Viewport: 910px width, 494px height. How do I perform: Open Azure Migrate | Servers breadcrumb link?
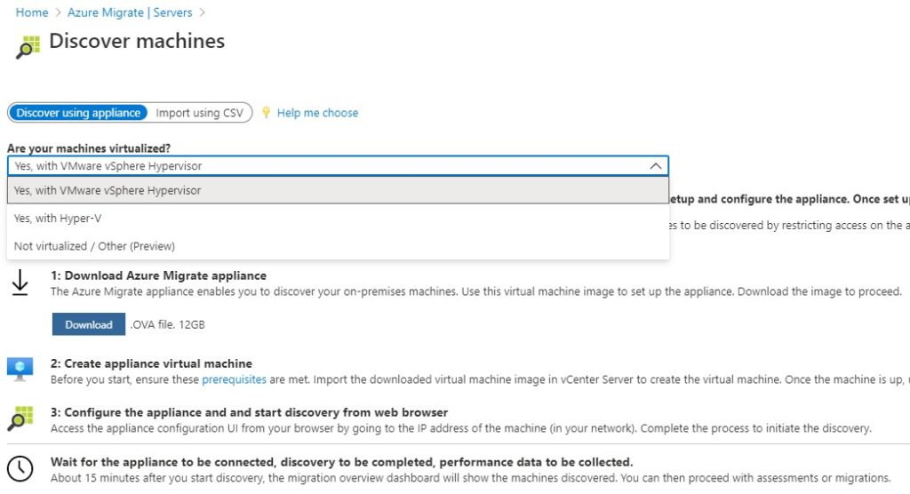[x=130, y=12]
